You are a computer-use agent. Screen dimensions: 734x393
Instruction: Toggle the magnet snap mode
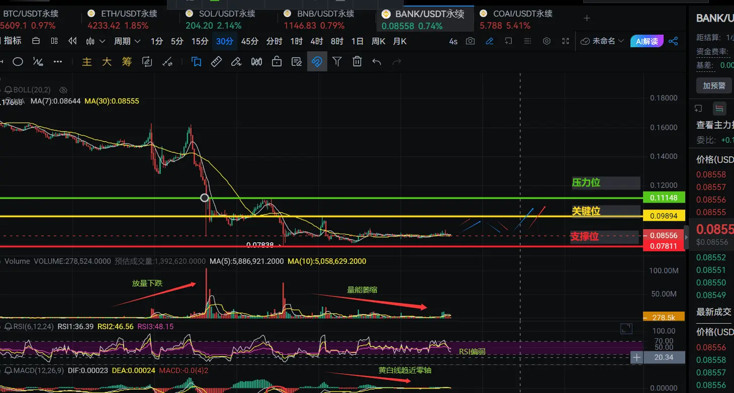(x=317, y=62)
